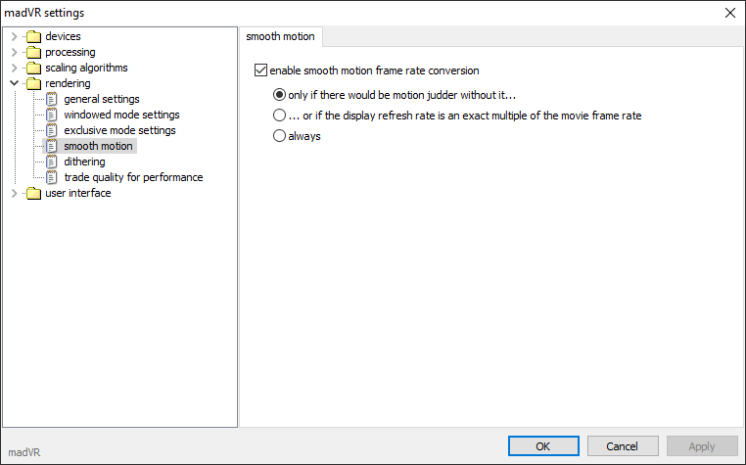Click the processing folder icon
Image resolution: width=746 pixels, height=465 pixels.
pos(34,52)
